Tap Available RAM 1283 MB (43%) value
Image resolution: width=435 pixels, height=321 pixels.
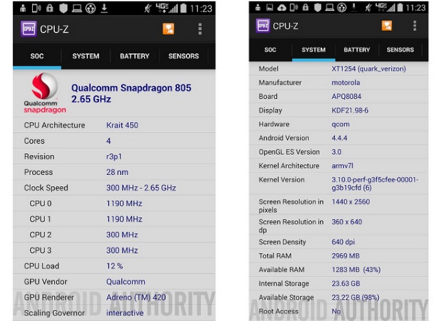tap(356, 270)
